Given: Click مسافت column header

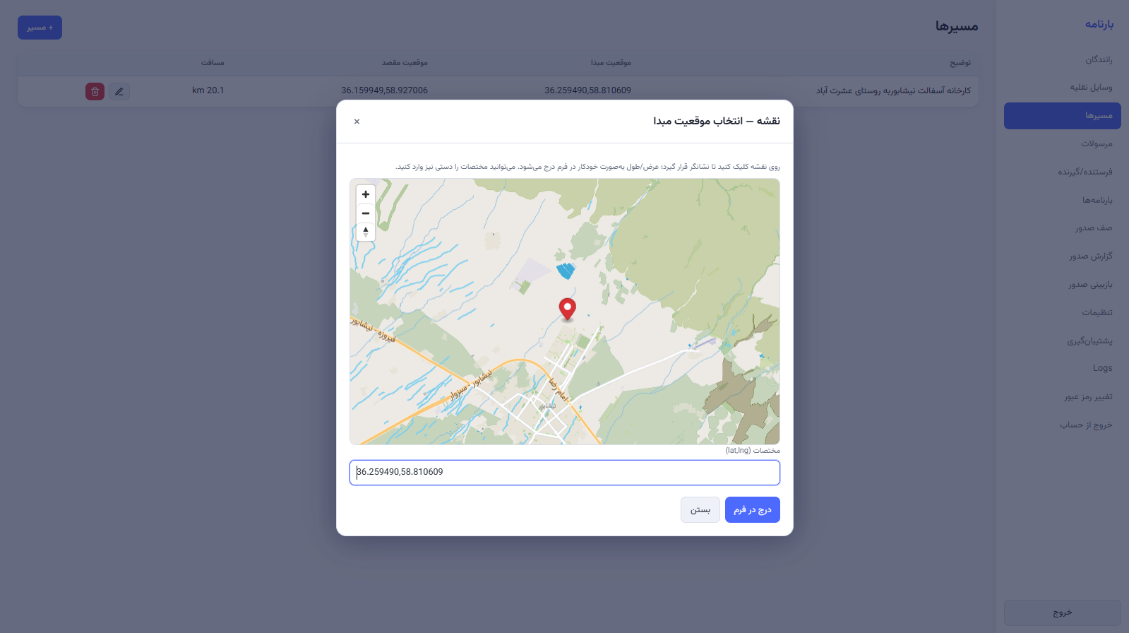Looking at the screenshot, I should 213,63.
